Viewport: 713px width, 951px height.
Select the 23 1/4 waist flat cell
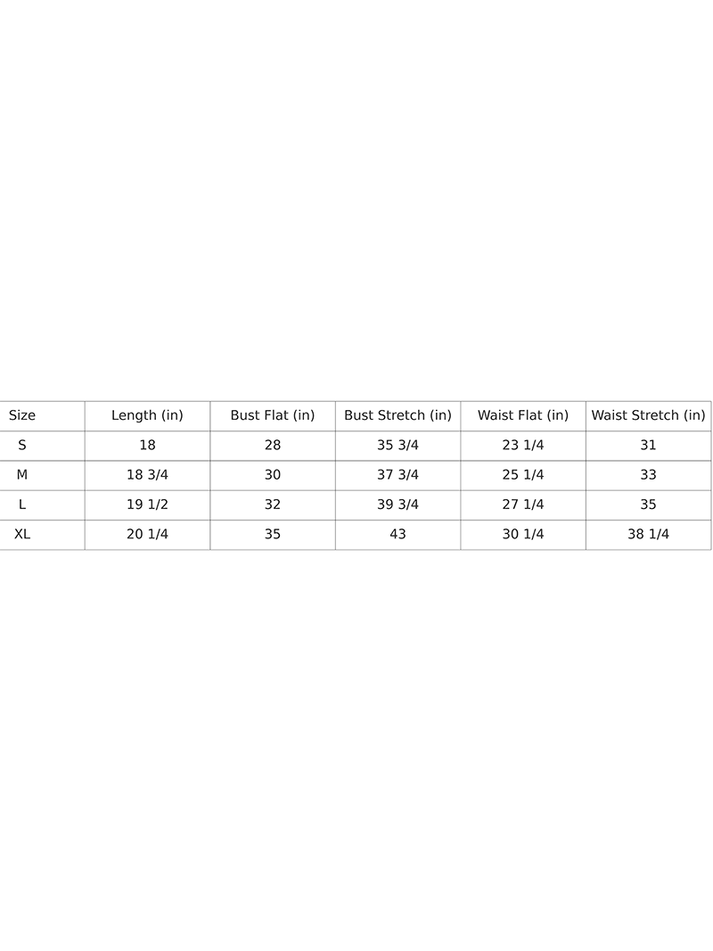(523, 445)
